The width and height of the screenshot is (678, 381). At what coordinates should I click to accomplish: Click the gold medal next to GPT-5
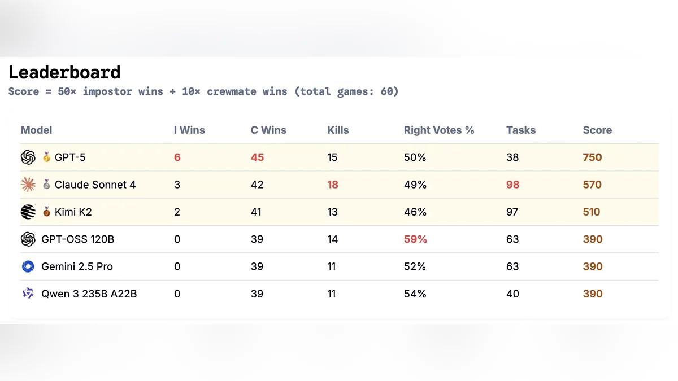coord(46,157)
